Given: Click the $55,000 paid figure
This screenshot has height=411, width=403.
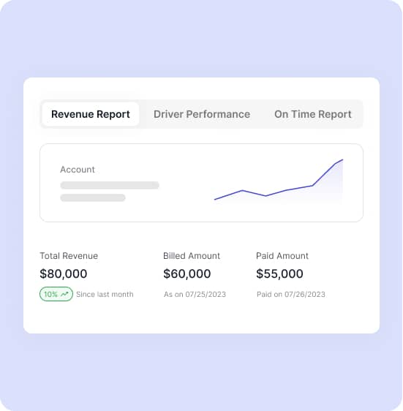Looking at the screenshot, I should [x=279, y=274].
